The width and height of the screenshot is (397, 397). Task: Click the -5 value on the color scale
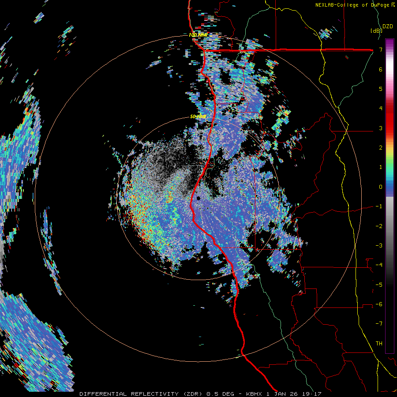[379, 285]
